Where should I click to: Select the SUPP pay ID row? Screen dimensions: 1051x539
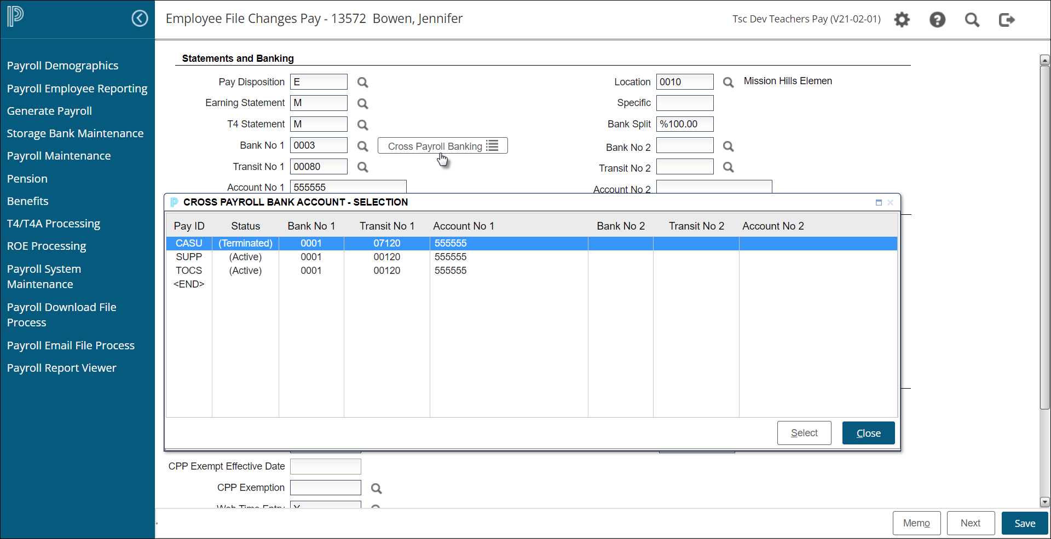click(x=189, y=257)
